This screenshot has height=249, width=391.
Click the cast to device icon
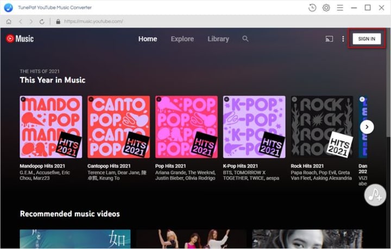click(329, 39)
